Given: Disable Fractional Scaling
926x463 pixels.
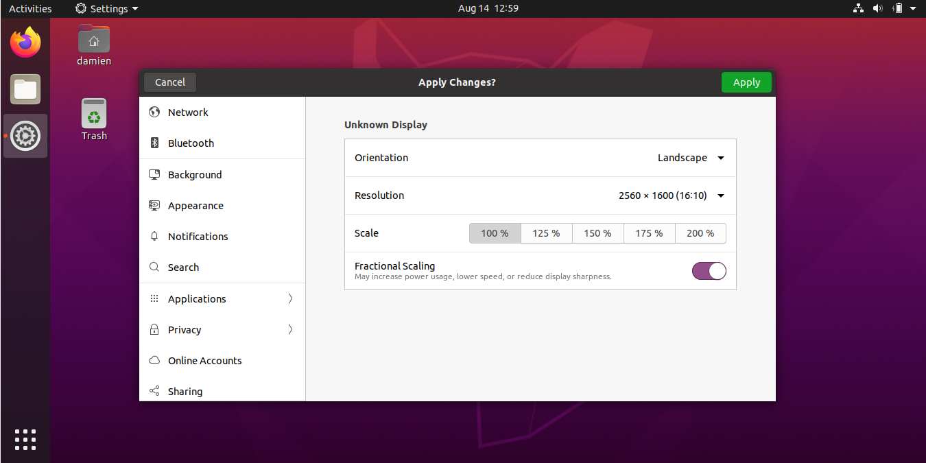Looking at the screenshot, I should (x=709, y=270).
